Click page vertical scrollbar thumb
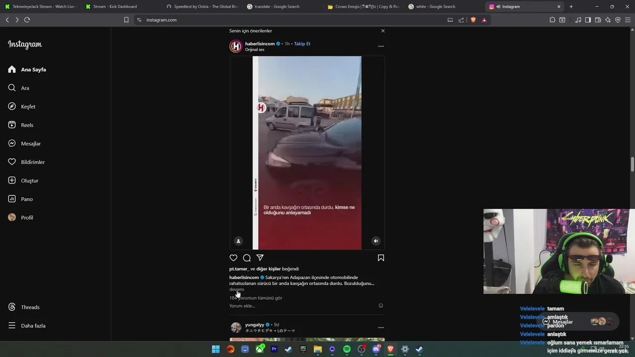This screenshot has height=357, width=635. click(633, 165)
